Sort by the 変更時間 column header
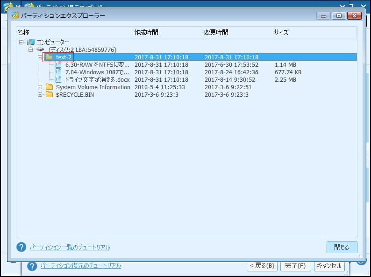Screen dimensions: 371x277 tap(238, 32)
